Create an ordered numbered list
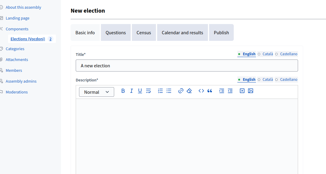Screen dimensions: 326x174 (x=160, y=91)
